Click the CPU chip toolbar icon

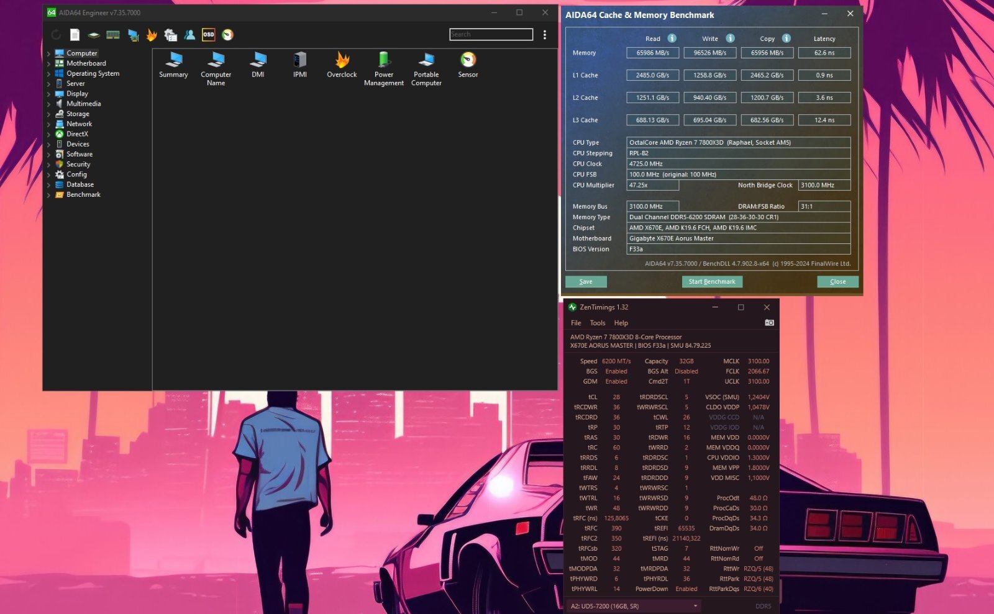coord(94,35)
